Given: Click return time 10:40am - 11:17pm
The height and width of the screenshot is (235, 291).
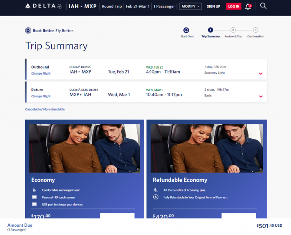Looking at the screenshot, I should tap(164, 95).
